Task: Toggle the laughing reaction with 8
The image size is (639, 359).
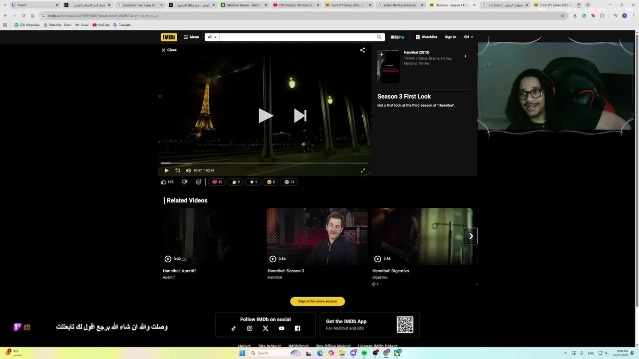Action: click(x=271, y=182)
